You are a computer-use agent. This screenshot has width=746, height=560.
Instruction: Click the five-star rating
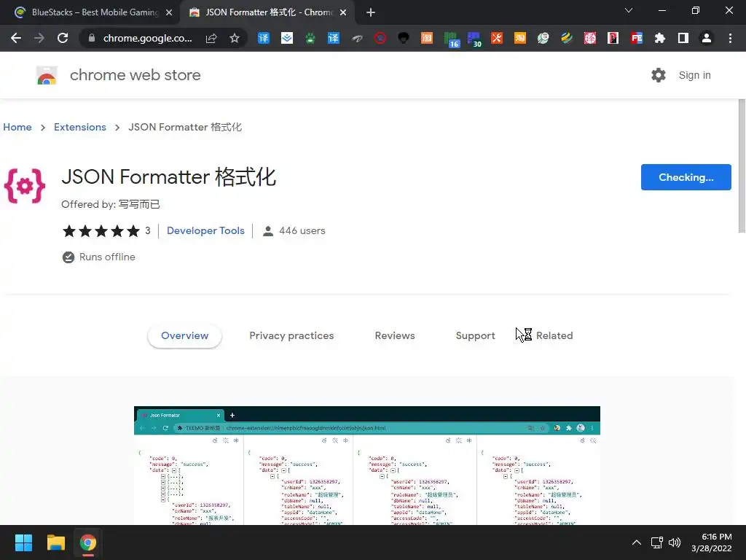[x=101, y=231]
